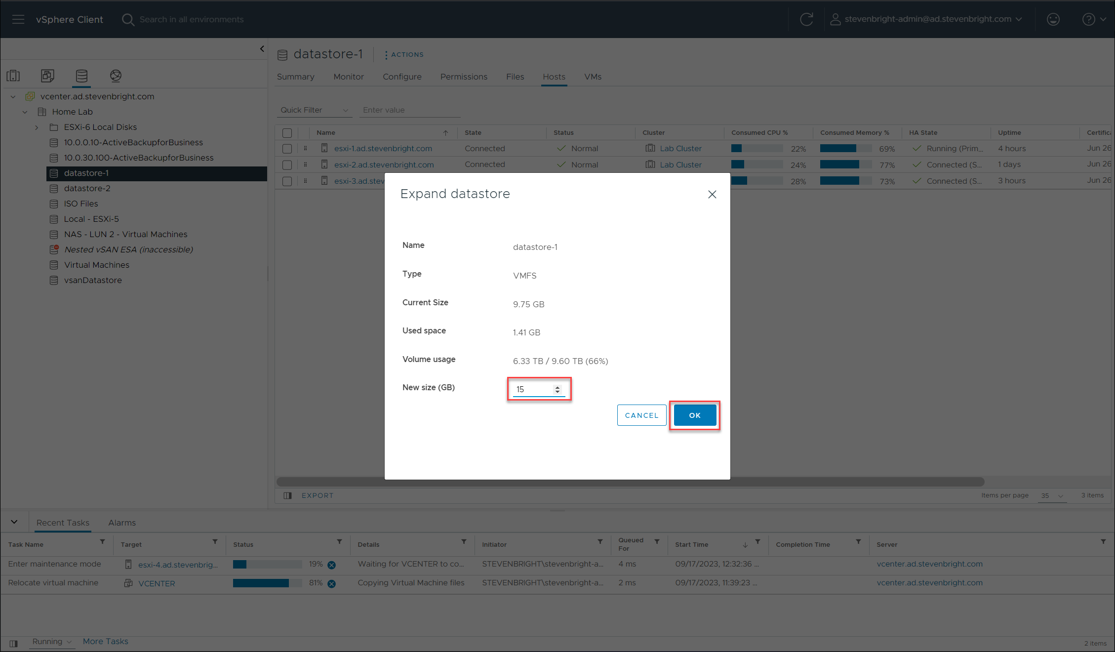Image resolution: width=1115 pixels, height=652 pixels.
Task: Collapse the left navigation panel
Action: click(x=262, y=49)
